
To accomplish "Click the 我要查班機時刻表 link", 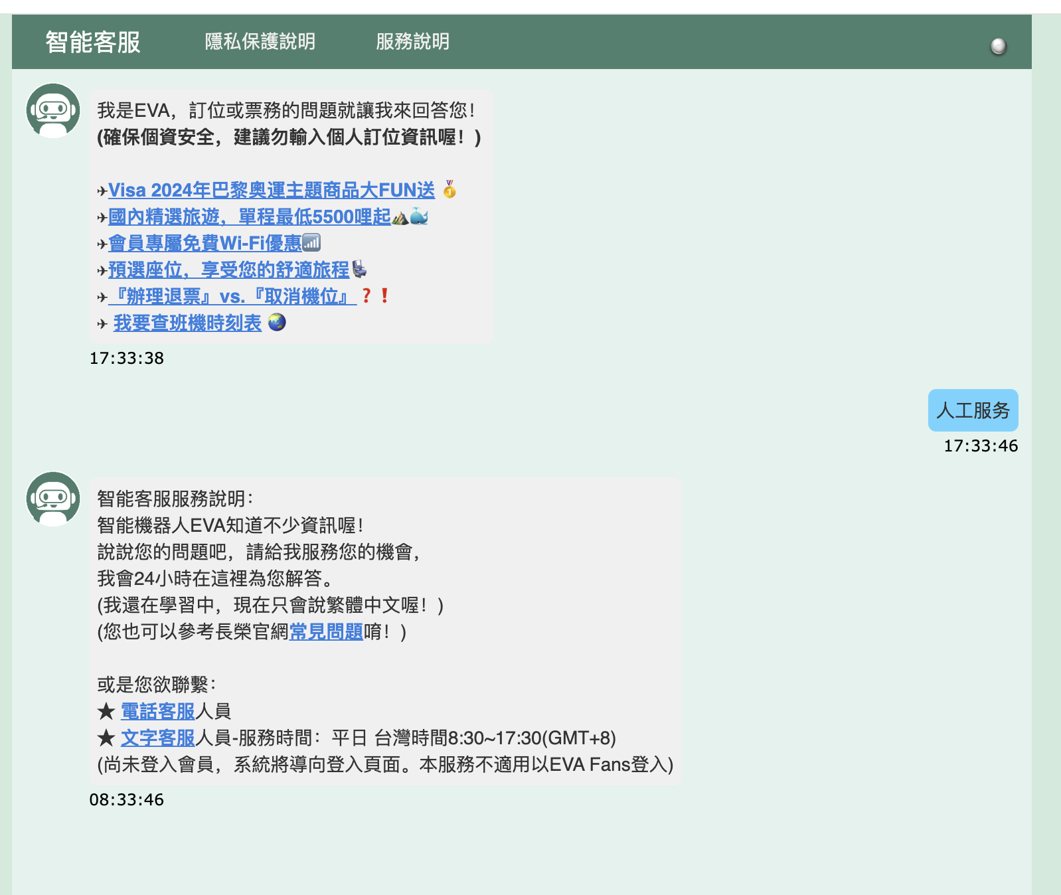I will pos(187,323).
